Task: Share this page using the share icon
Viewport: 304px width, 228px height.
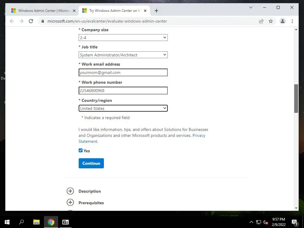Action: coord(261,21)
